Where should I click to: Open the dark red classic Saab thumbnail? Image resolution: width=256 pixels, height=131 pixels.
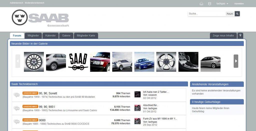100,62
